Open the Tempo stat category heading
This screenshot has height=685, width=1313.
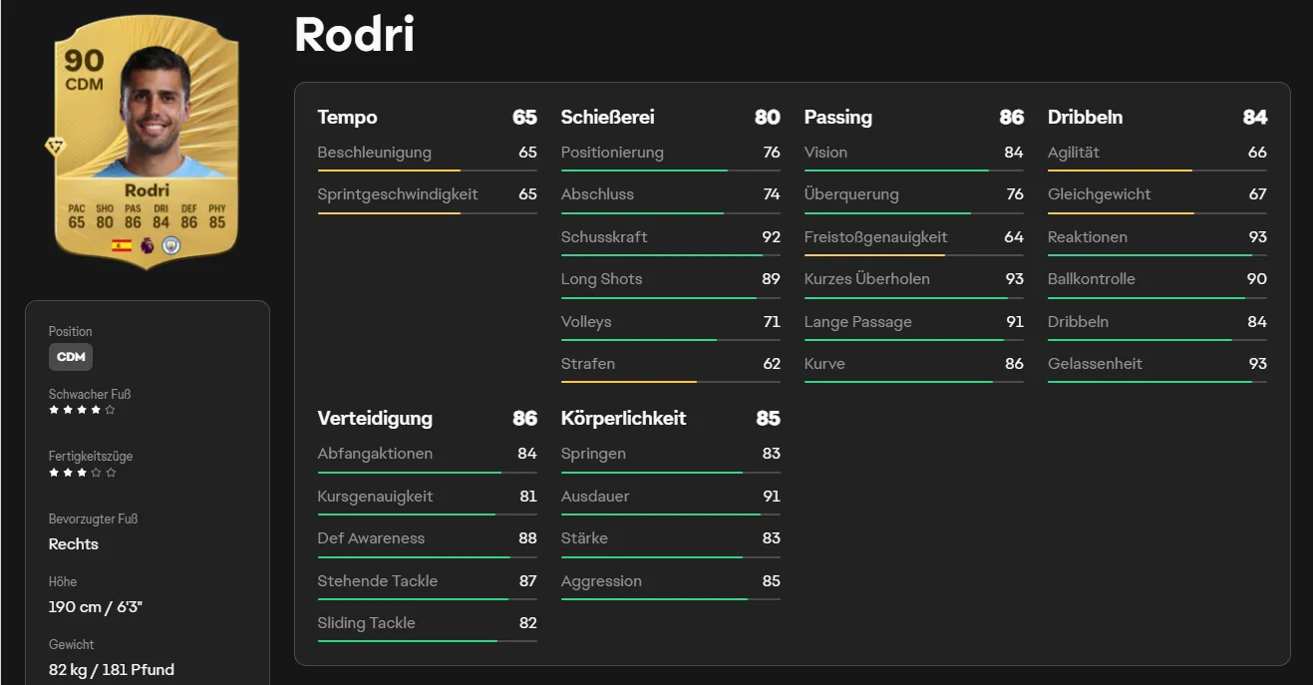[347, 117]
